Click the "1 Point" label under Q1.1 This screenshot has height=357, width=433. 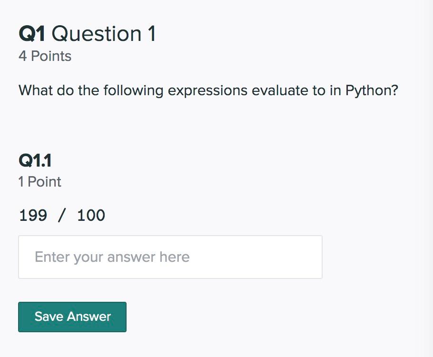click(x=40, y=182)
